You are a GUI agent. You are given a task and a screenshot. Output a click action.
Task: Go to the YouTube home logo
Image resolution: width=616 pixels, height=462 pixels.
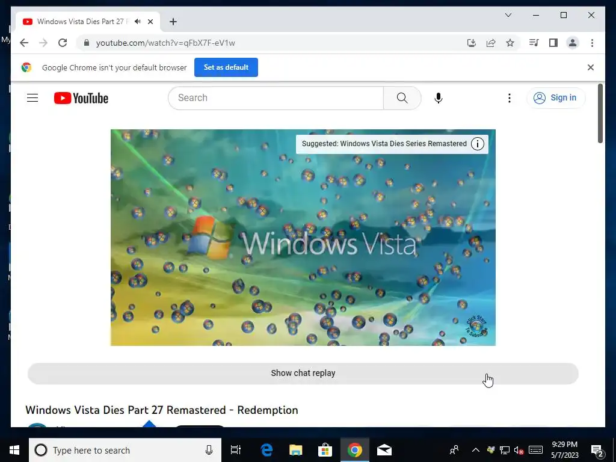tap(81, 98)
